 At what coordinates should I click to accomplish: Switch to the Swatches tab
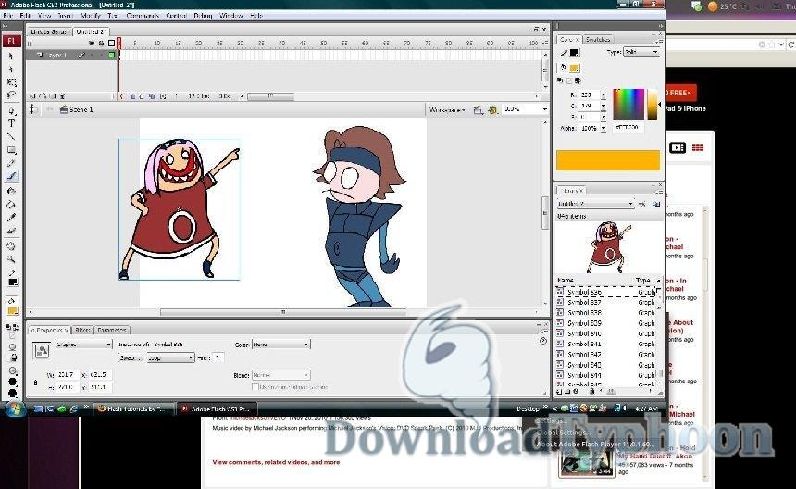(x=598, y=39)
